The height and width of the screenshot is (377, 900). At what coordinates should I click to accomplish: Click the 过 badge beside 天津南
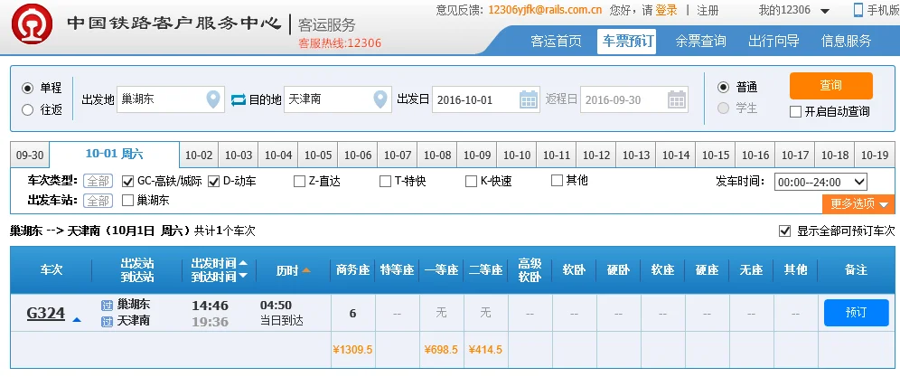pos(107,321)
